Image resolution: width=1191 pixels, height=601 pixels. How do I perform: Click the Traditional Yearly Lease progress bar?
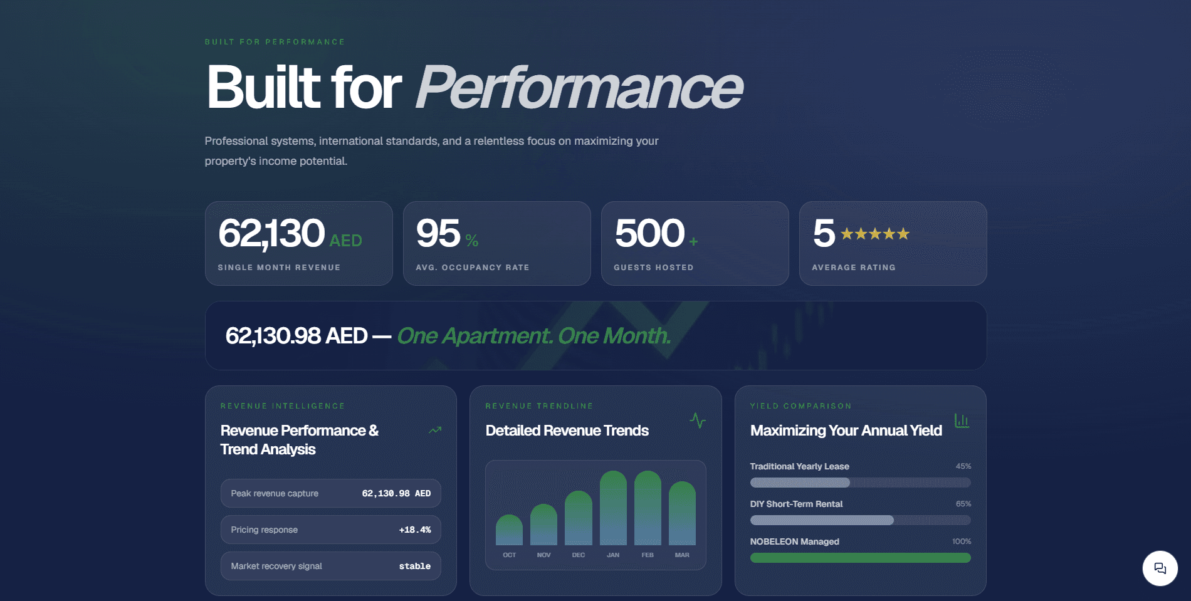(861, 483)
